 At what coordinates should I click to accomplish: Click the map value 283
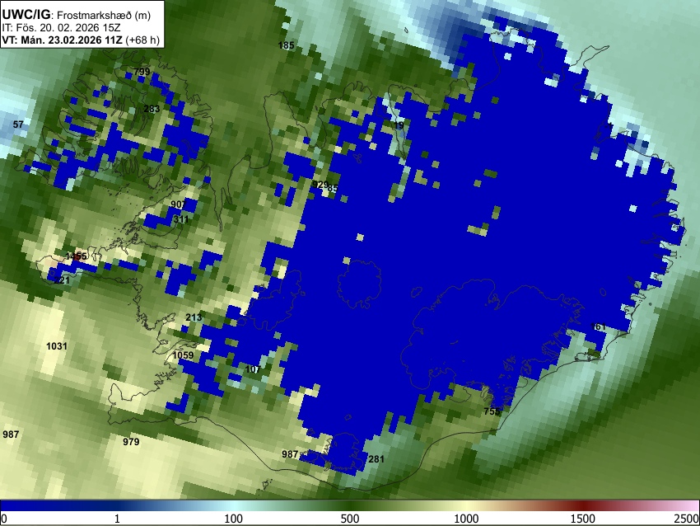tap(152, 109)
